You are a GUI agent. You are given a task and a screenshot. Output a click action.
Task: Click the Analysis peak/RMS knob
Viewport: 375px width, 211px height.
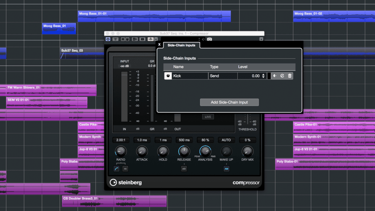[x=205, y=151]
